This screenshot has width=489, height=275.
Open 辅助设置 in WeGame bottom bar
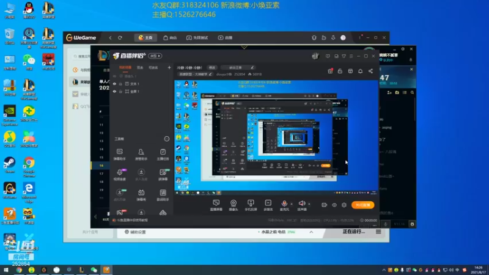click(135, 232)
